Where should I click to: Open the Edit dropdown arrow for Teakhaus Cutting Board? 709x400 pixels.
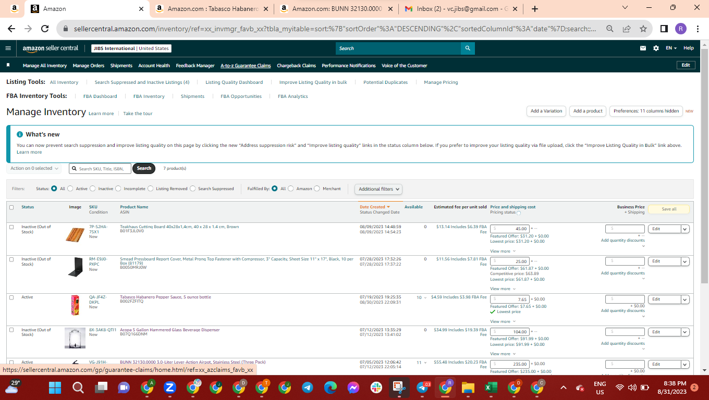tap(685, 229)
